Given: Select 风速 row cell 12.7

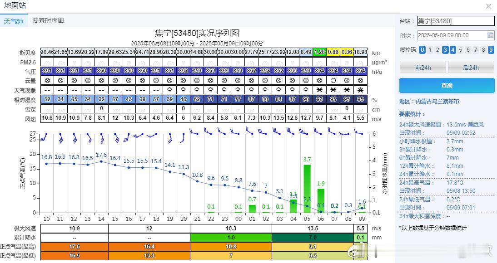Looking at the screenshot, I should (x=306, y=118).
